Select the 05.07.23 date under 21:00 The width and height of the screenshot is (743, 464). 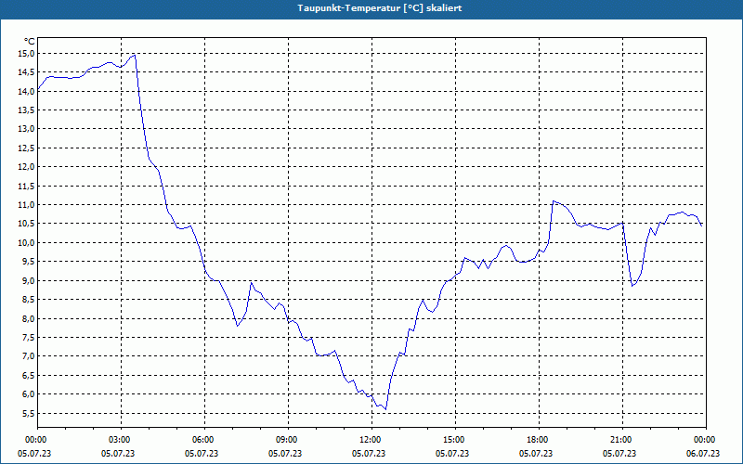(x=619, y=454)
